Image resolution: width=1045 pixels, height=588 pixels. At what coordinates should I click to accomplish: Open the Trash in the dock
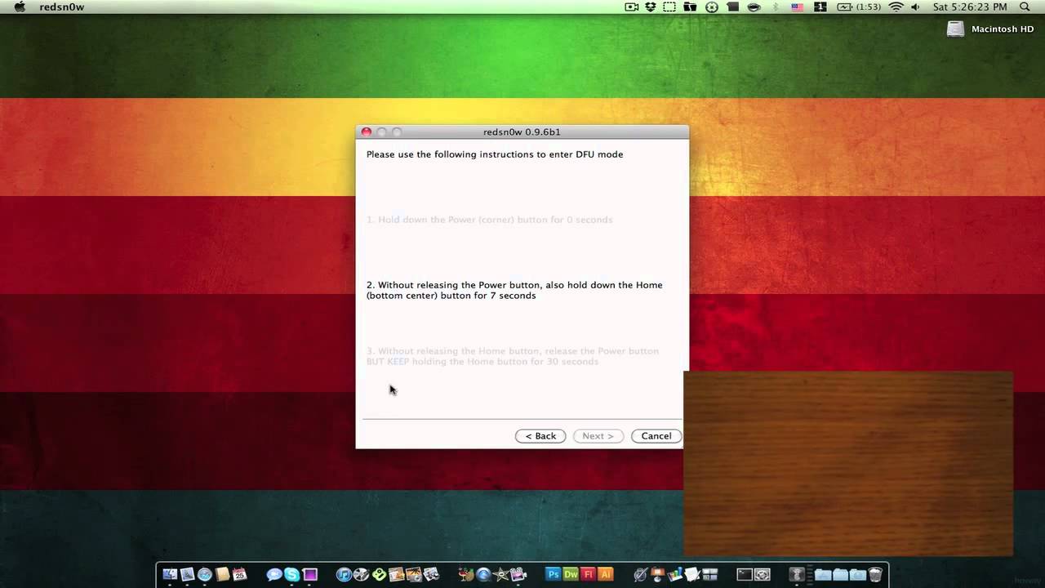pos(875,574)
